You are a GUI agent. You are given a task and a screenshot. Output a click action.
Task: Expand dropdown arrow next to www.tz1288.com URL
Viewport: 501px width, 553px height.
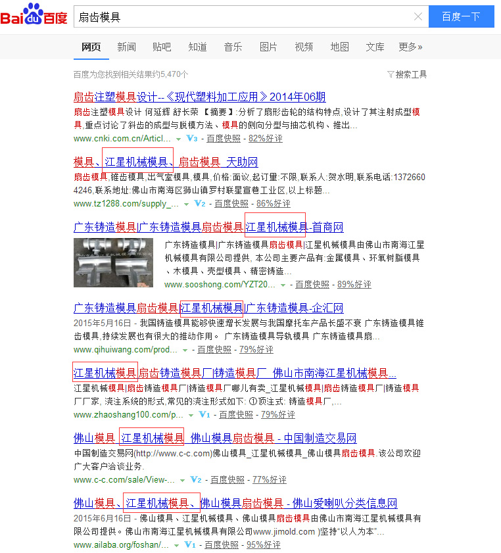(x=187, y=204)
